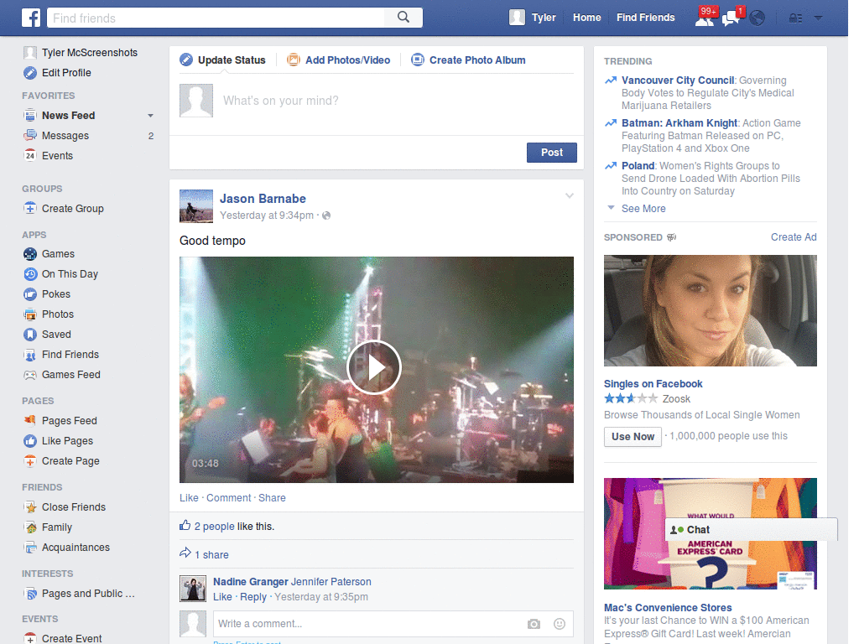Screen dimensions: 859x644
Task: Open the account menu dropdown arrow
Action: pyautogui.click(x=819, y=18)
